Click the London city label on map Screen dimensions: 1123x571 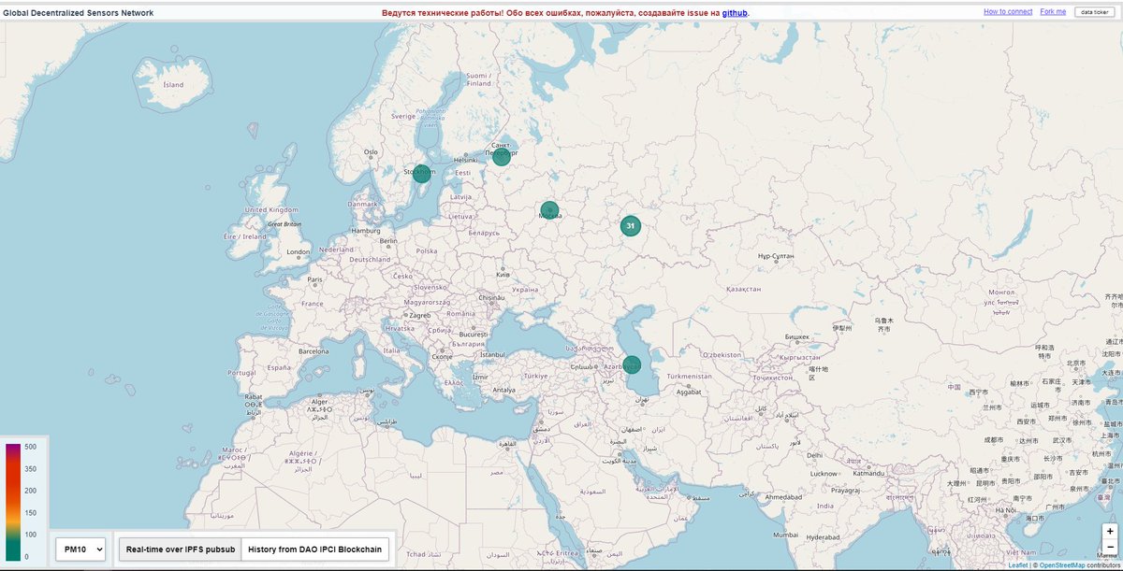pyautogui.click(x=299, y=252)
